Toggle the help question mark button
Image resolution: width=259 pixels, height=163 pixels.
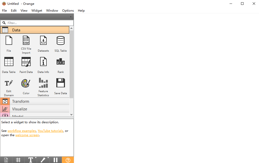(68, 160)
